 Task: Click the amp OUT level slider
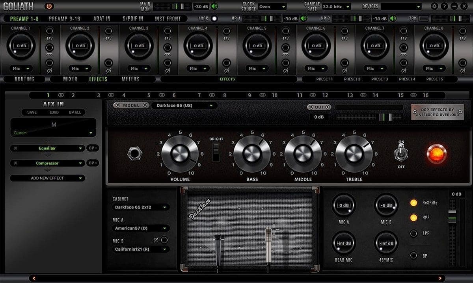(x=369, y=117)
